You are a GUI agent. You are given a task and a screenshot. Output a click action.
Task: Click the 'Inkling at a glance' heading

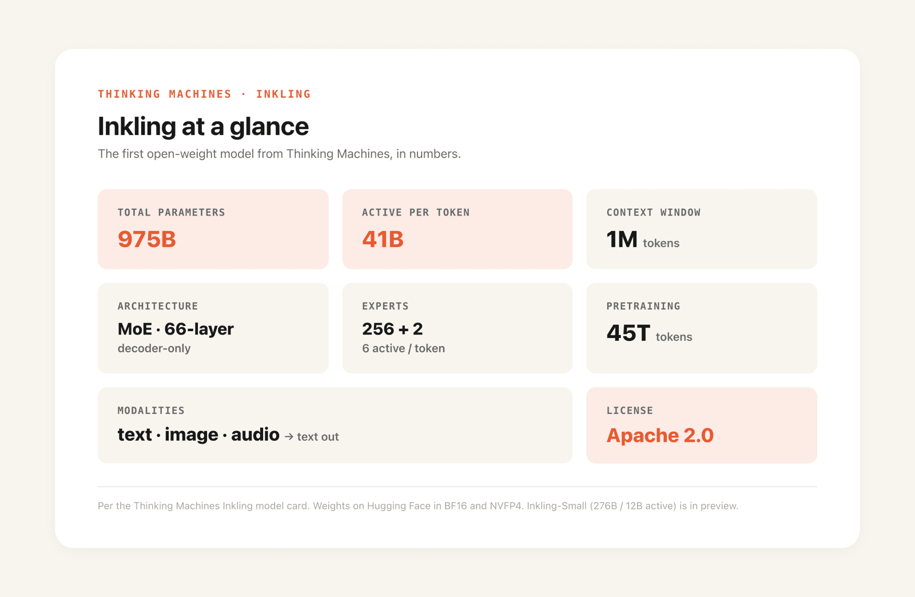[x=203, y=126]
